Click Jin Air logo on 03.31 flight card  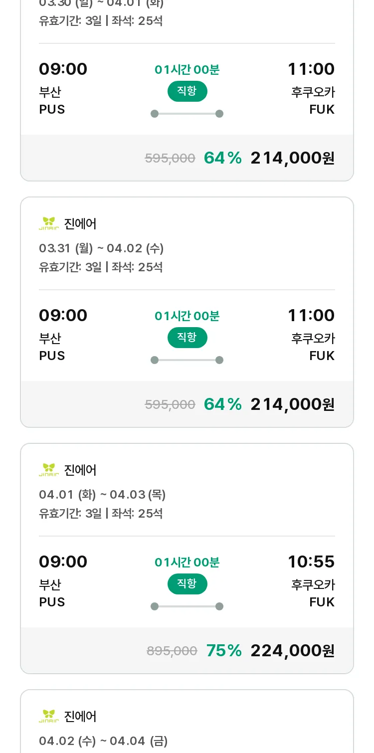pyautogui.click(x=49, y=223)
